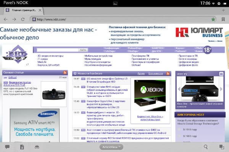Image resolution: width=229 pixels, height=152 pixels.
Task: Show the next iXBT TV slide with right arrow
Action: click(x=221, y=89)
